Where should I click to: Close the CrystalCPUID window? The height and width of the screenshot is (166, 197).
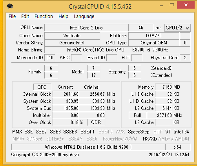186,5
